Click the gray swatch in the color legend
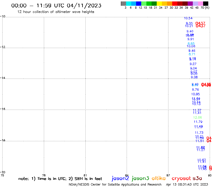 click(x=123, y=3)
